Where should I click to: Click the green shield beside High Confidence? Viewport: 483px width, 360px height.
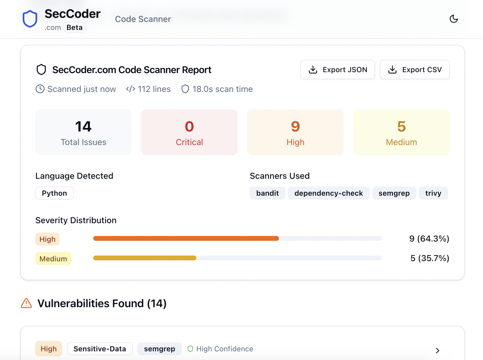[190, 349]
